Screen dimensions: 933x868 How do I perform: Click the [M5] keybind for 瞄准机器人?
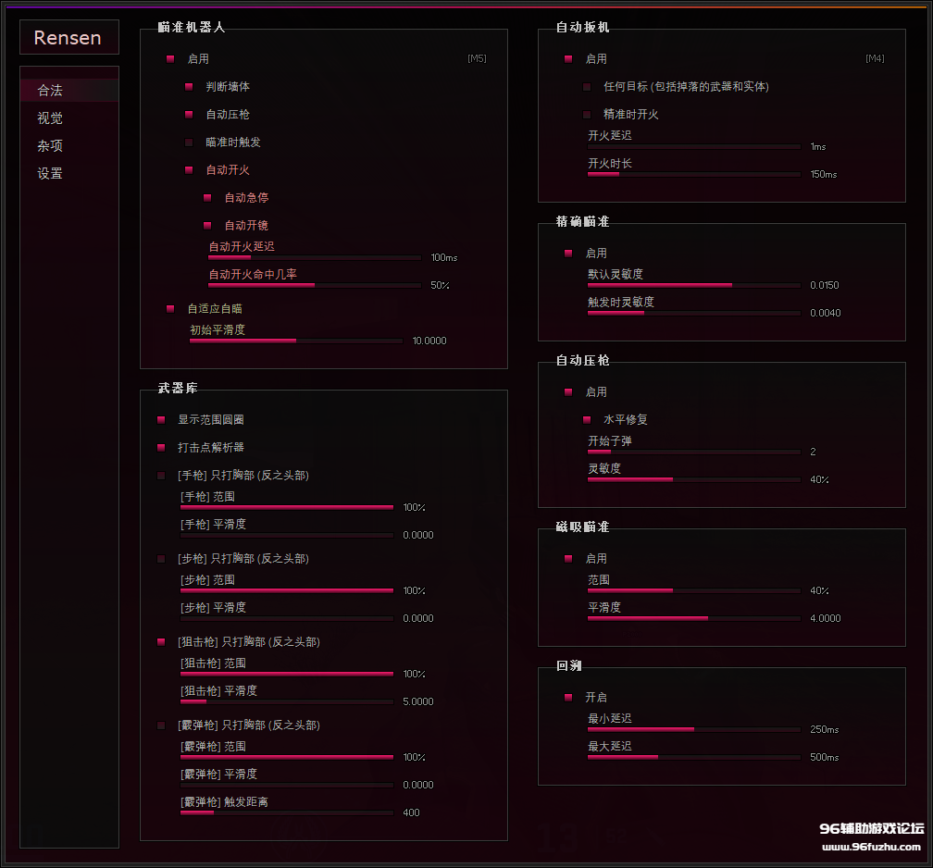click(x=477, y=59)
